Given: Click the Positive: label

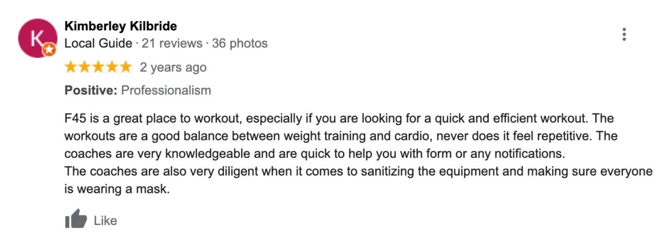Looking at the screenshot, I should [x=91, y=90].
